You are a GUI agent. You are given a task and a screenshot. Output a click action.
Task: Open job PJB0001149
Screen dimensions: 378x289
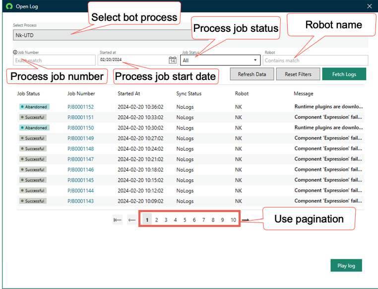(80, 138)
